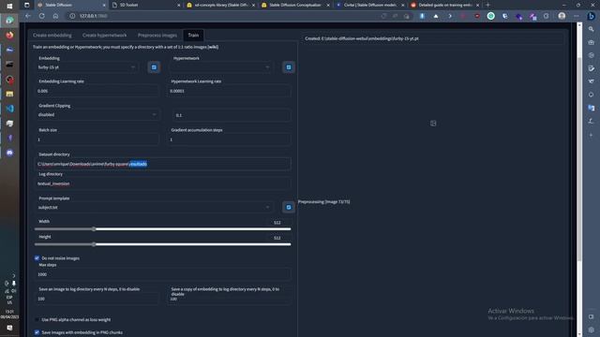This screenshot has width=600, height=337.
Task: Open the Visual Studio Code taskbar icon
Action: pyautogui.click(x=9, y=109)
